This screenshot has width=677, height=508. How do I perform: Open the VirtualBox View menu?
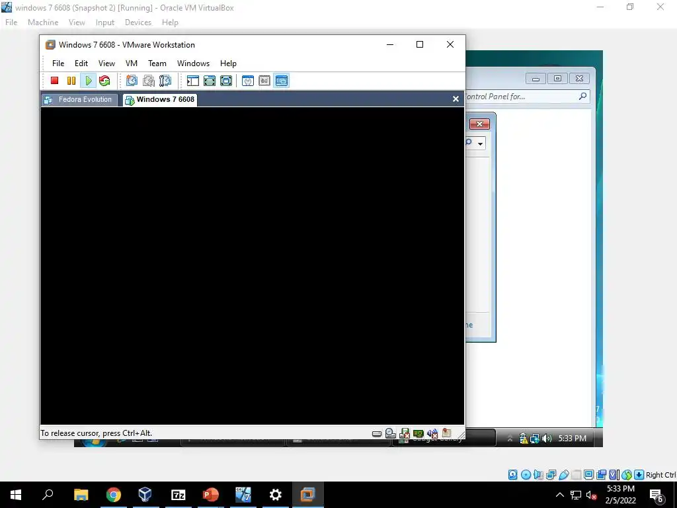[77, 22]
